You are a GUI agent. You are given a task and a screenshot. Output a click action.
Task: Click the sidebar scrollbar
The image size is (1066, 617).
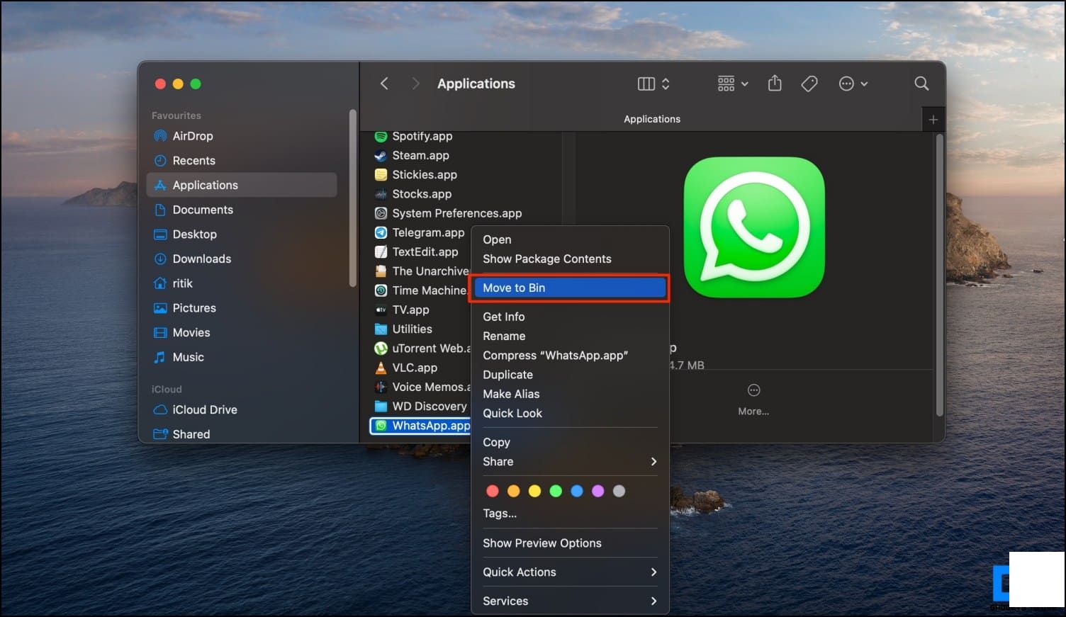point(352,198)
